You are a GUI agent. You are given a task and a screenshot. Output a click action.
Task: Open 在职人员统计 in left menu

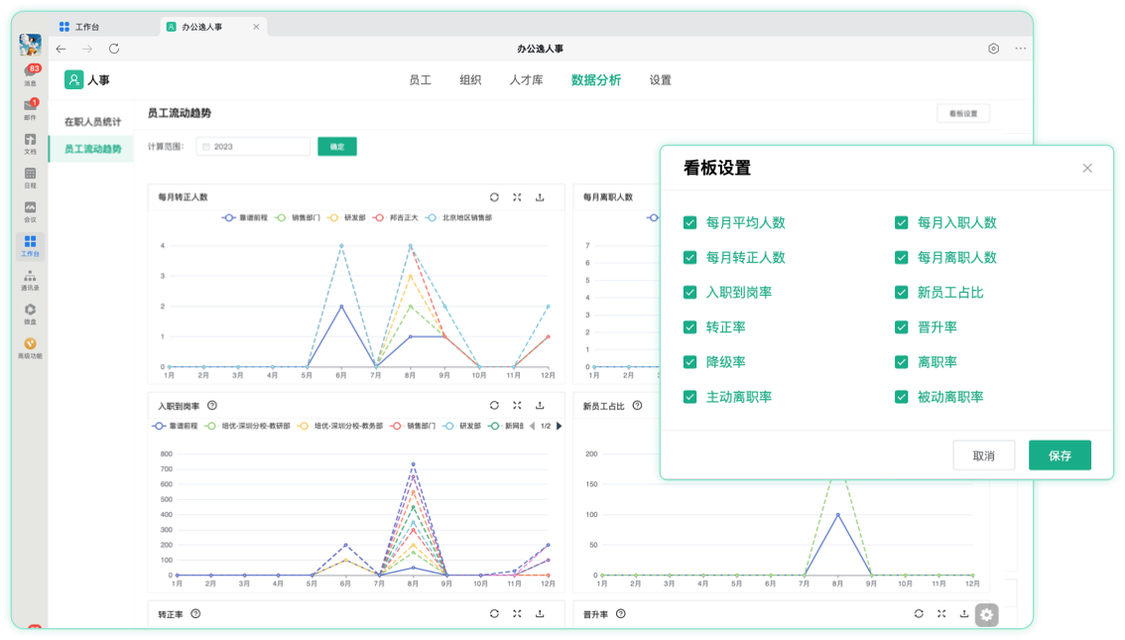[92, 122]
